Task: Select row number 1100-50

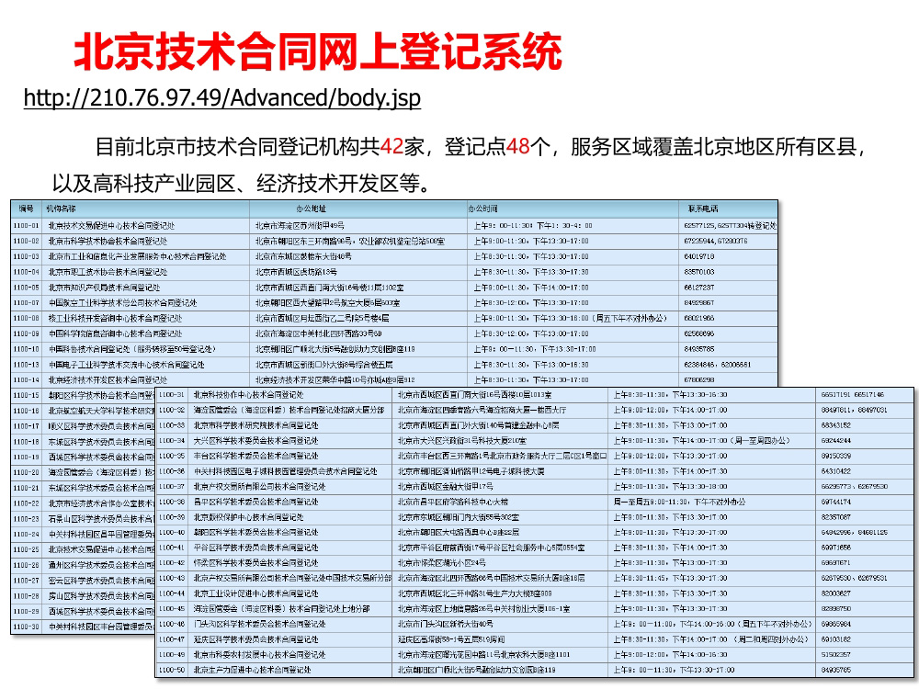Action: point(172,671)
